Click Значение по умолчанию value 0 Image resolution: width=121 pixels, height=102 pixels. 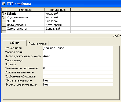coord(78,68)
